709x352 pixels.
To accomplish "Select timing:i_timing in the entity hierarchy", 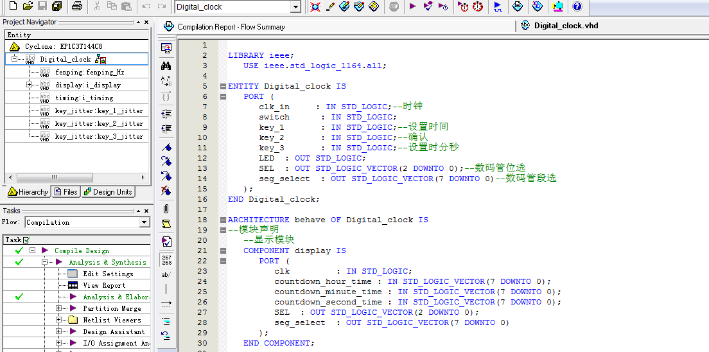I will pyautogui.click(x=83, y=98).
